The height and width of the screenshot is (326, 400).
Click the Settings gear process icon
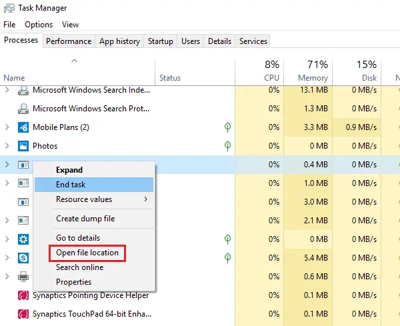pyautogui.click(x=23, y=239)
